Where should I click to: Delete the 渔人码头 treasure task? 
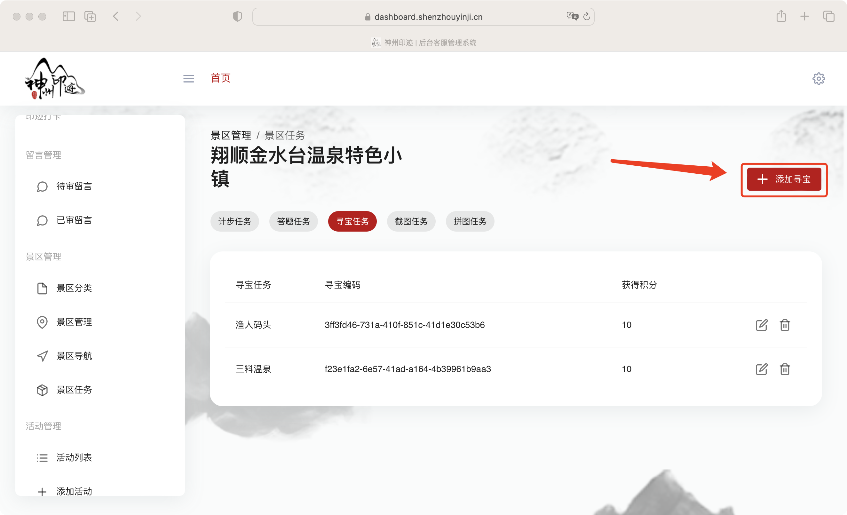785,325
